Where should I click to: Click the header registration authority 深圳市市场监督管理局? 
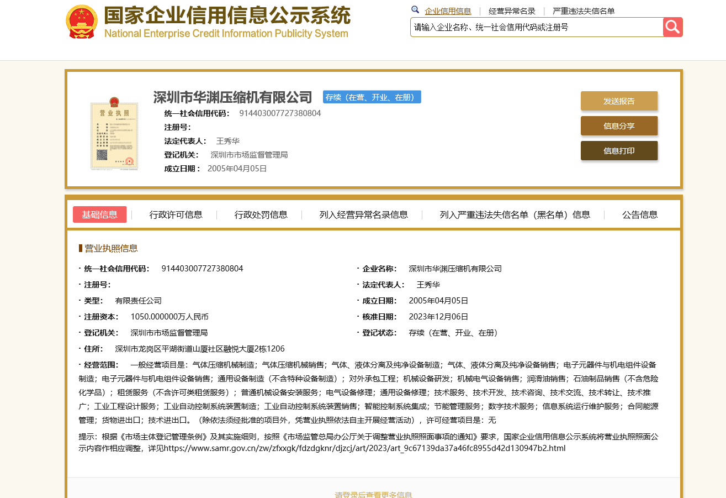point(249,155)
